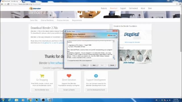Open the Download menu item

tap(114, 8)
